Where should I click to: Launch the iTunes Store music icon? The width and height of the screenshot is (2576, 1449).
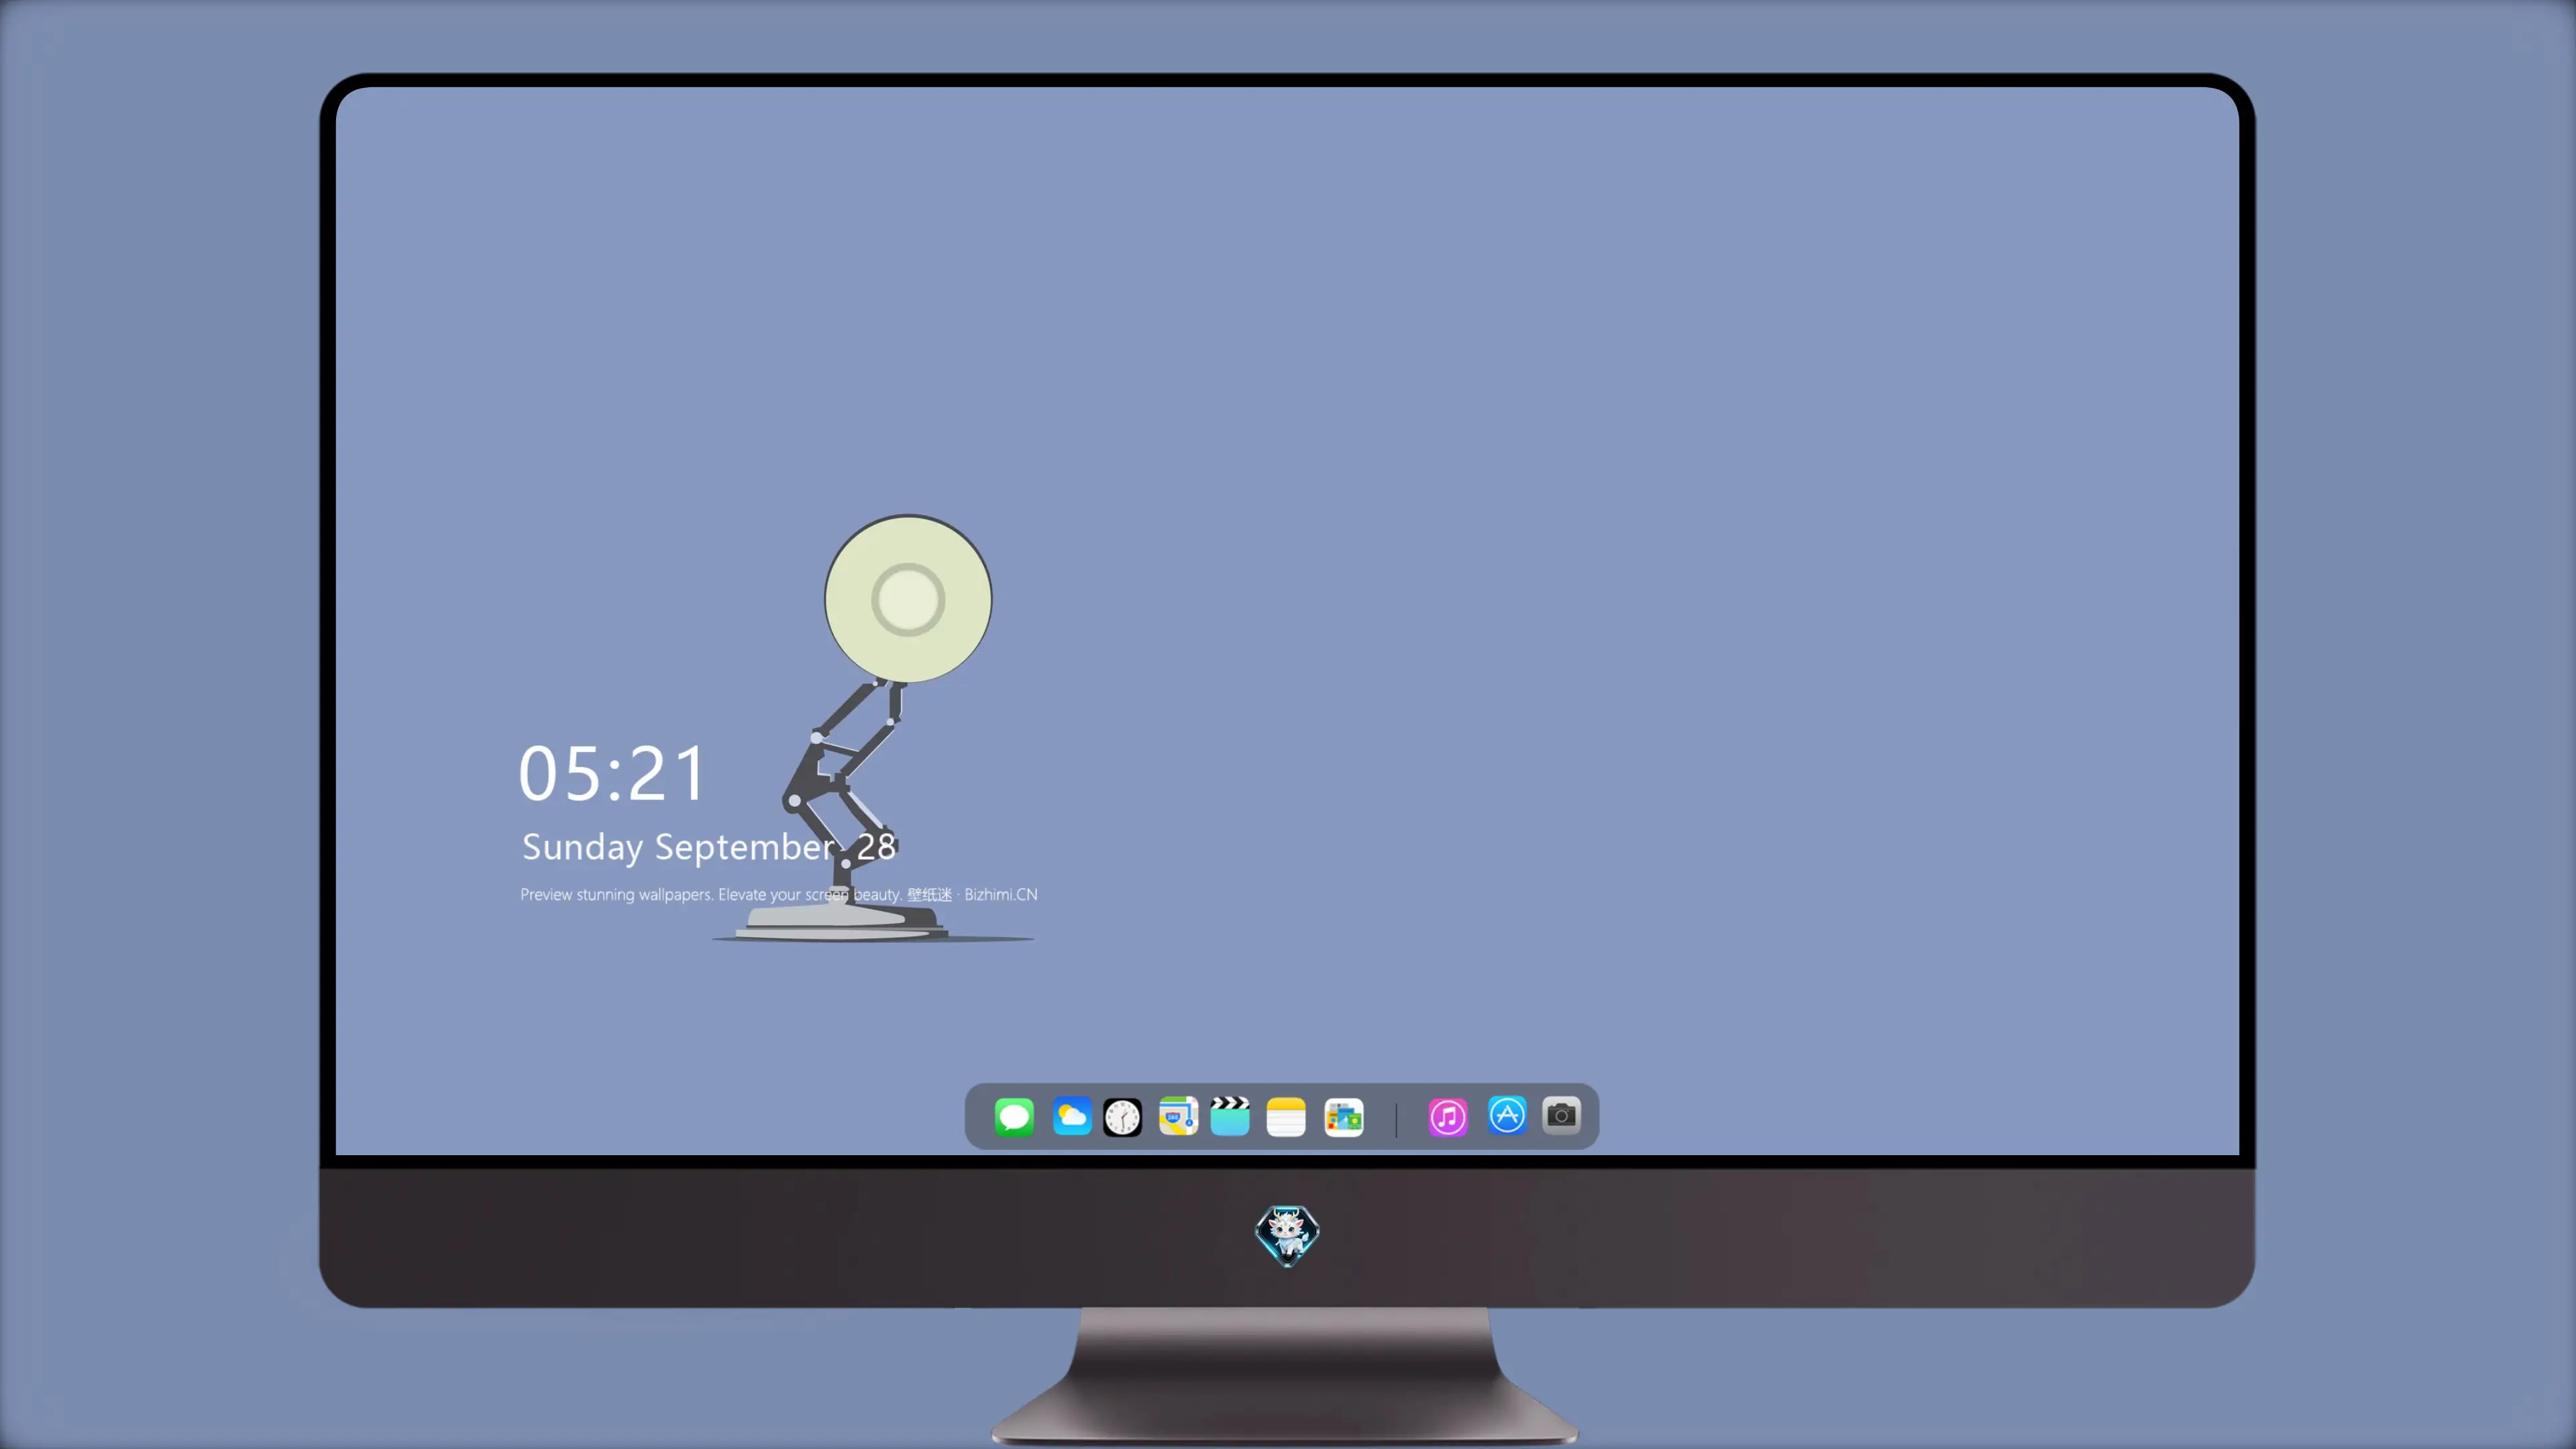coord(1448,1117)
